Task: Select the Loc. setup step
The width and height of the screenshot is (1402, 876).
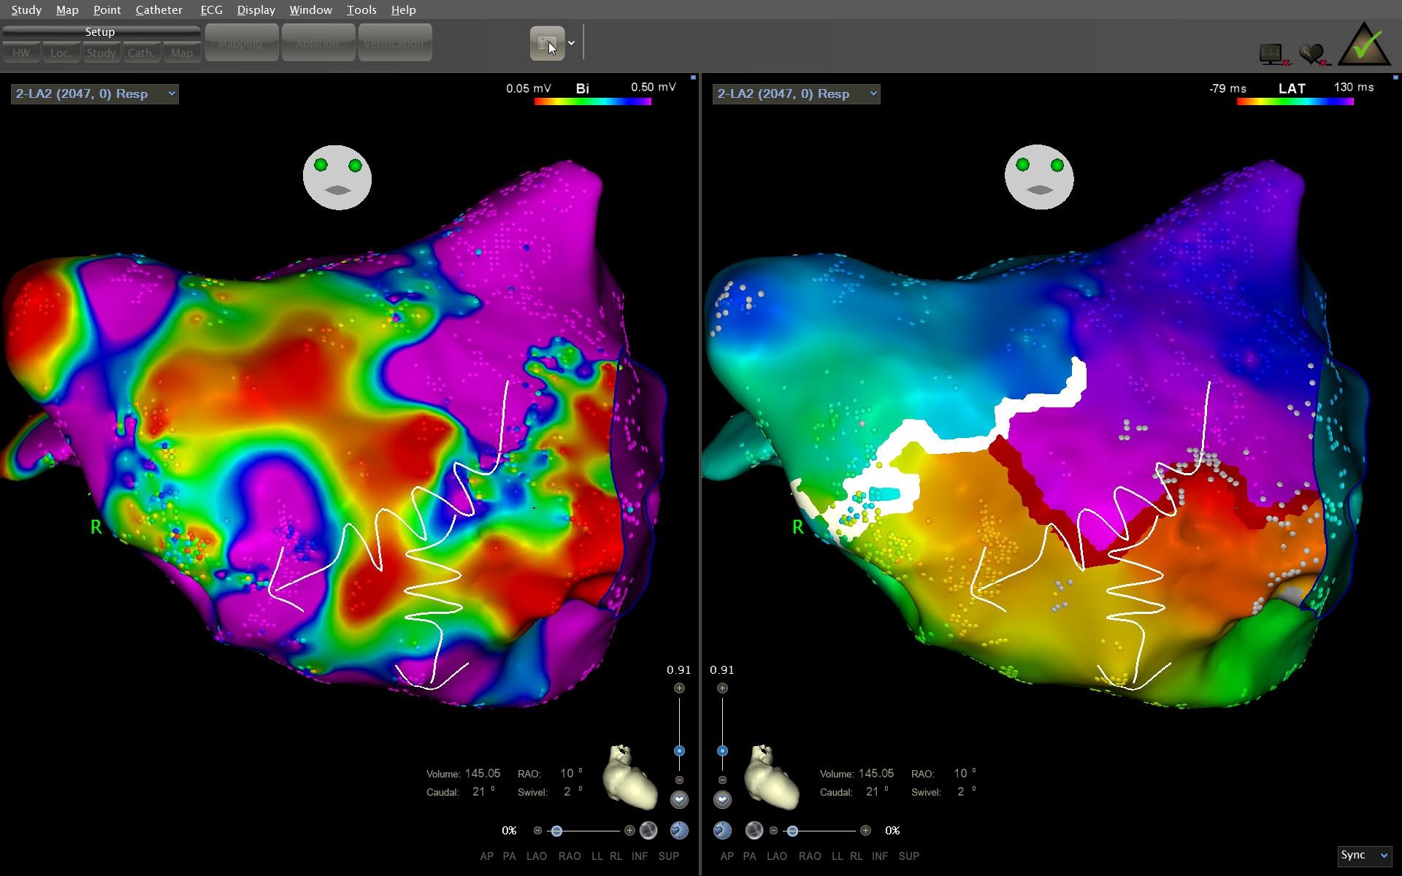Action: click(61, 53)
